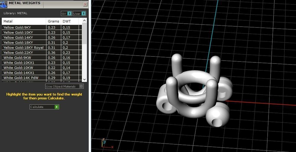Click Grams value 0.26 for White Gold:14KX1
296x152 pixels.
click(51, 73)
